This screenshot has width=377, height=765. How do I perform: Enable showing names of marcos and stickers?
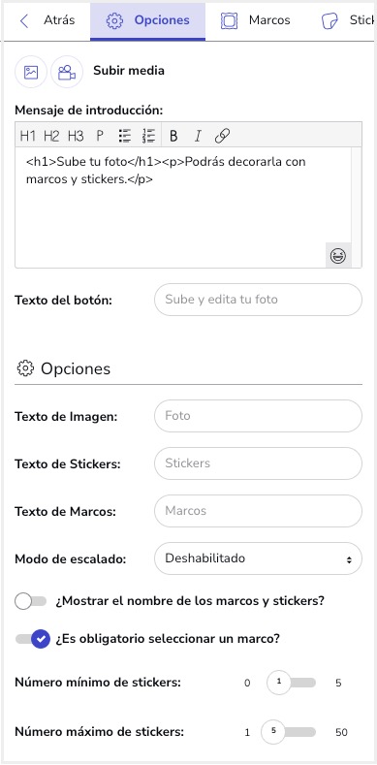coord(30,601)
